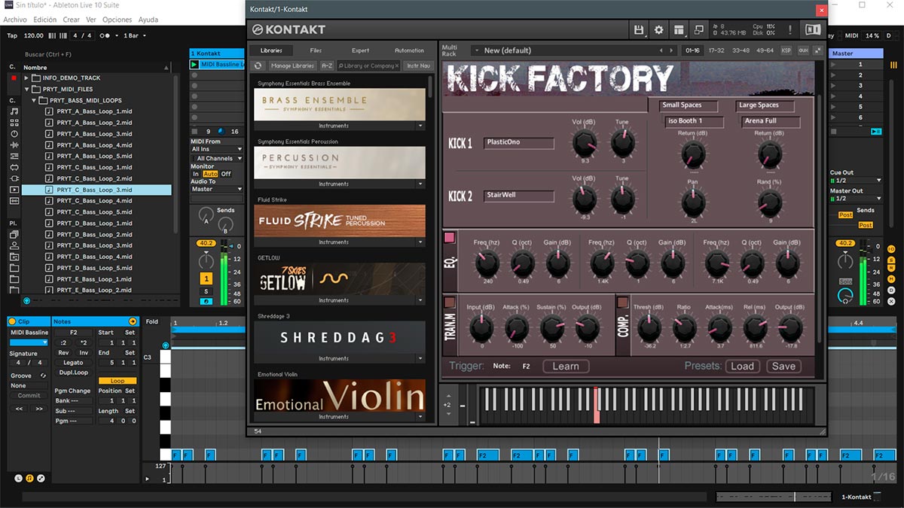The width and height of the screenshot is (904, 508).
Task: Select the Drums category grid icon
Action: point(14,123)
